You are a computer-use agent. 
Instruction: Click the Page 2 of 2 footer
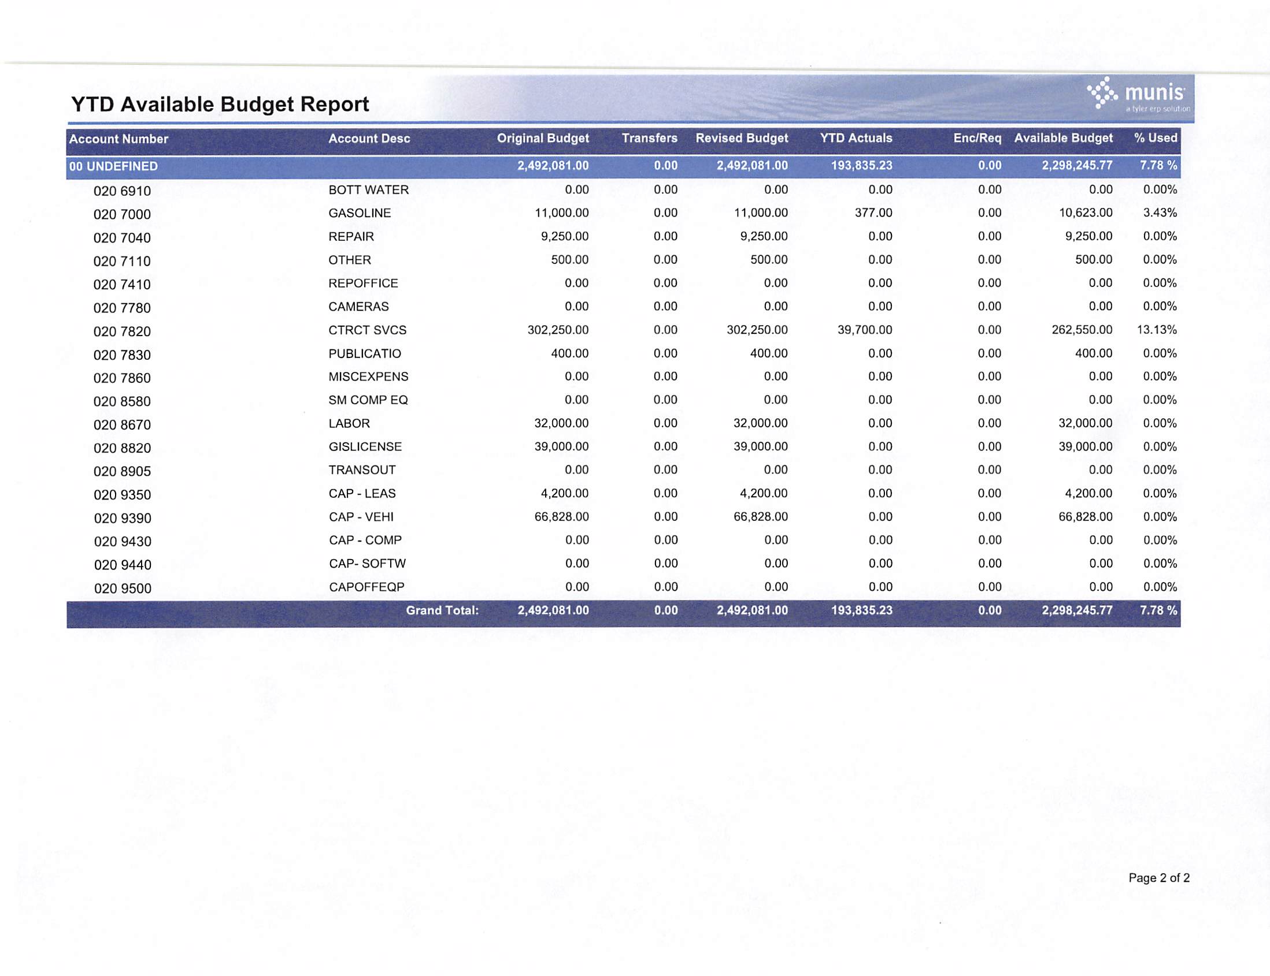1159,878
